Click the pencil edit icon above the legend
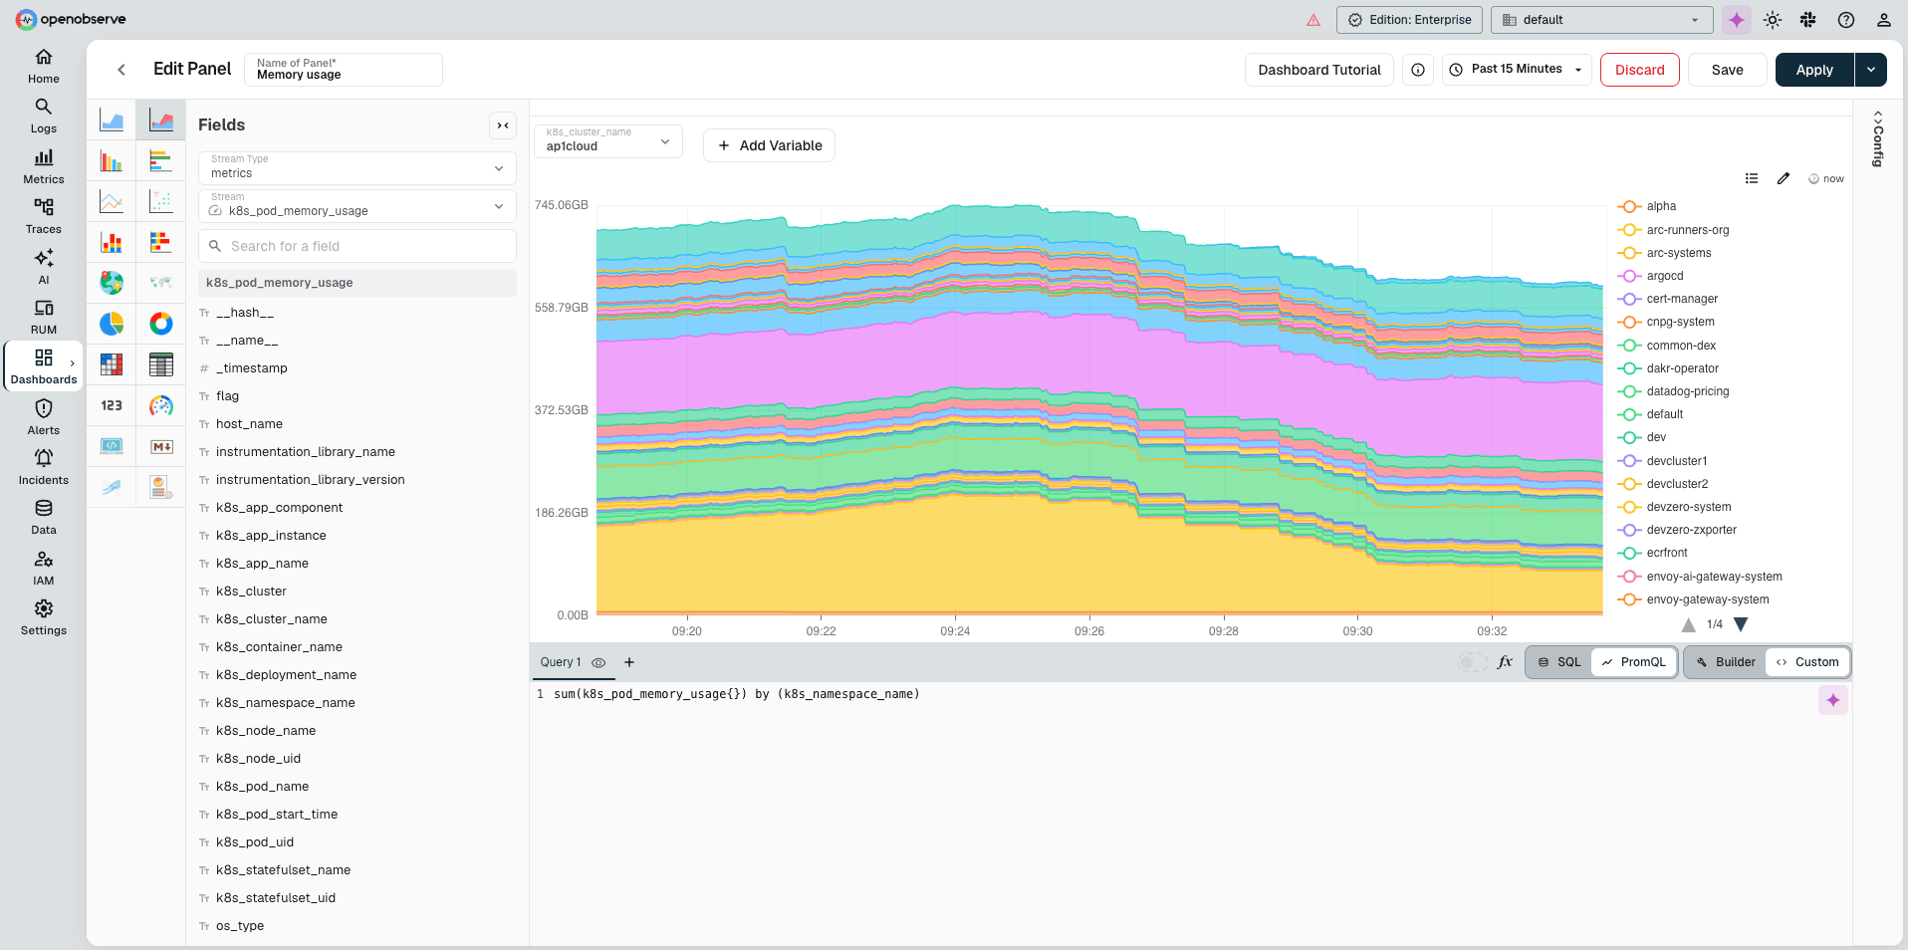 tap(1784, 178)
